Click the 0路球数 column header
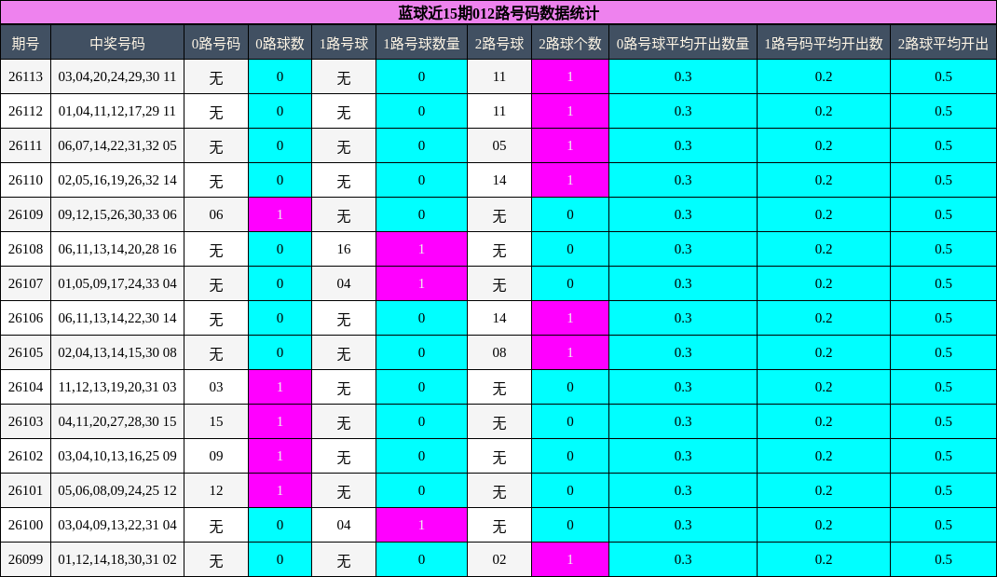Screen dimensions: 997x577 [280, 43]
